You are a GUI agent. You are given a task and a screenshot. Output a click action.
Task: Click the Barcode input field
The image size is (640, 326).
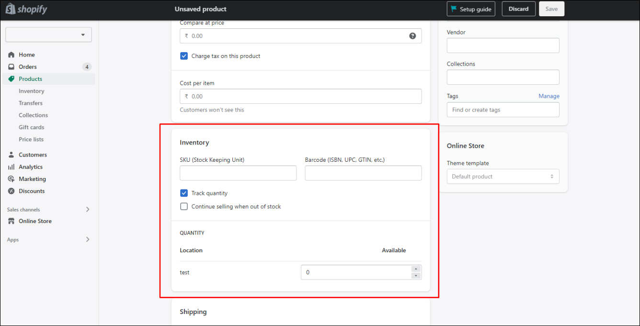point(364,173)
